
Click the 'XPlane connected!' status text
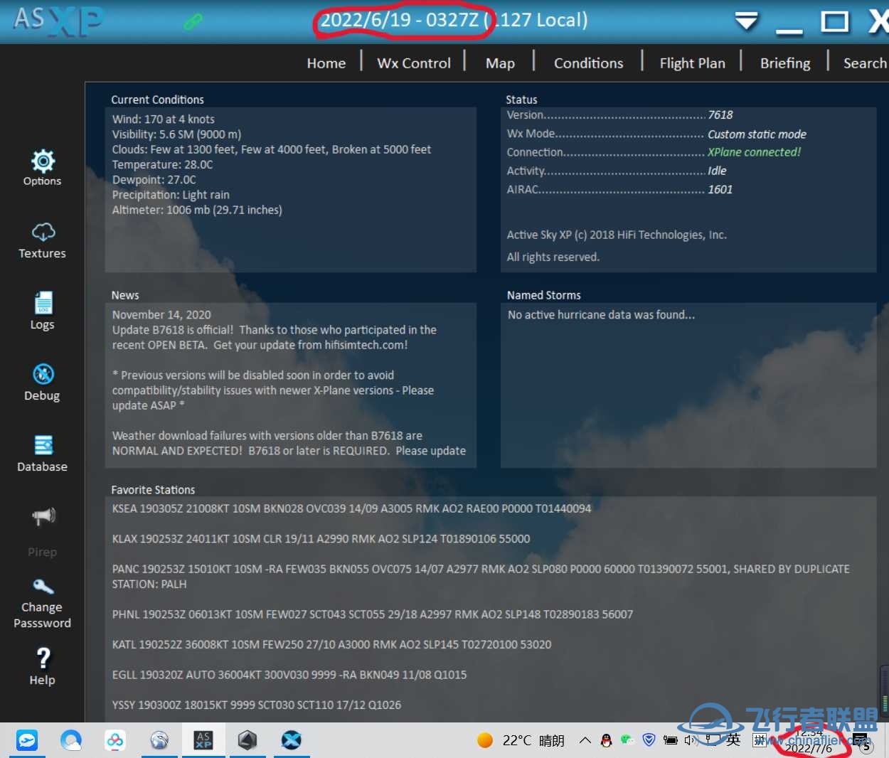[754, 152]
